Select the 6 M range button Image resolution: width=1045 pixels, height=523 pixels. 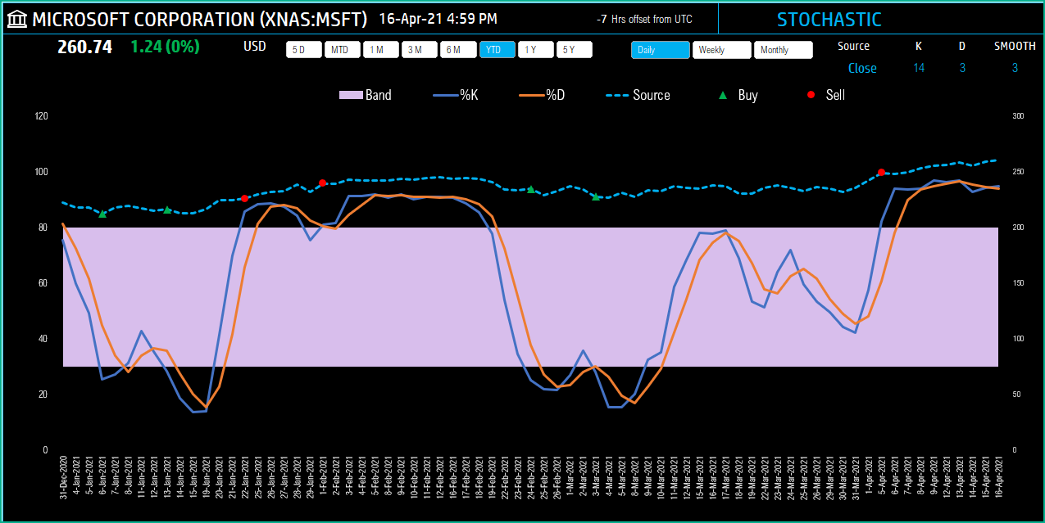coord(457,50)
